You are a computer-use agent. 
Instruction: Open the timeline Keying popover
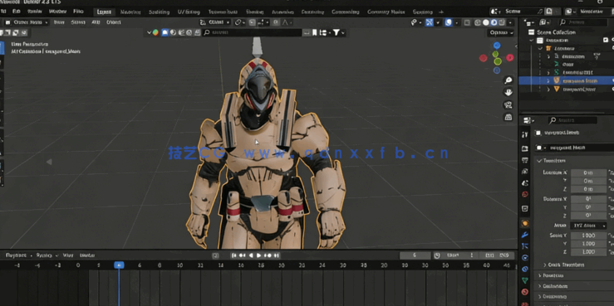click(x=47, y=255)
